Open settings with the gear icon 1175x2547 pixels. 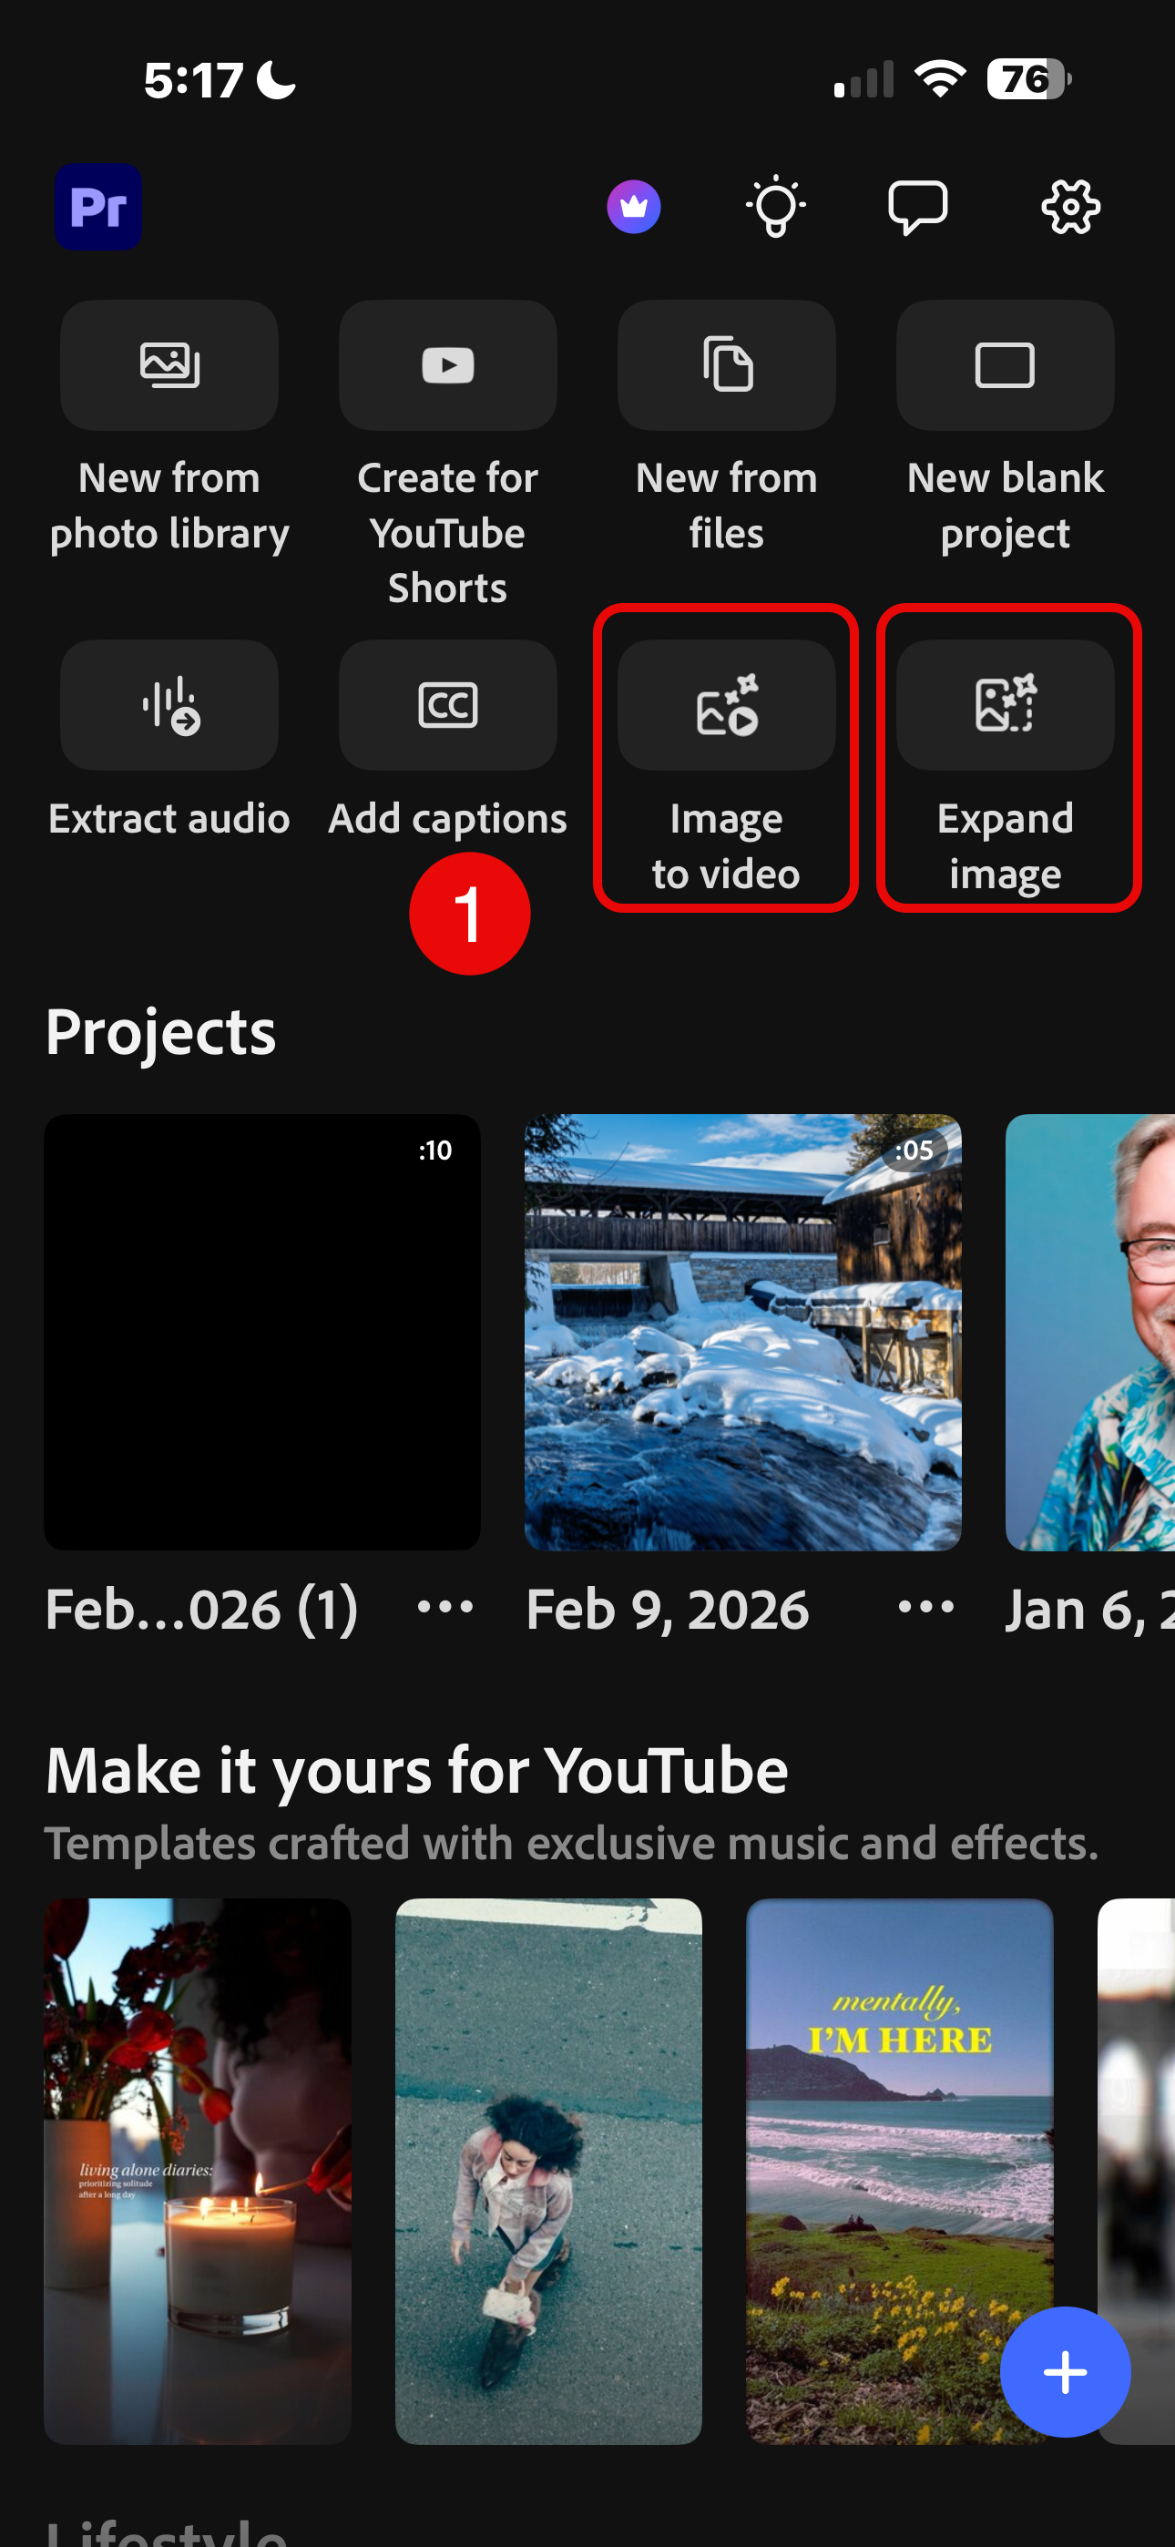pyautogui.click(x=1070, y=207)
